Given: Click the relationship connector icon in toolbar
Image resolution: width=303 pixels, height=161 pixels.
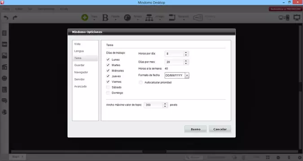Looking at the screenshot, I should [x=172, y=17].
